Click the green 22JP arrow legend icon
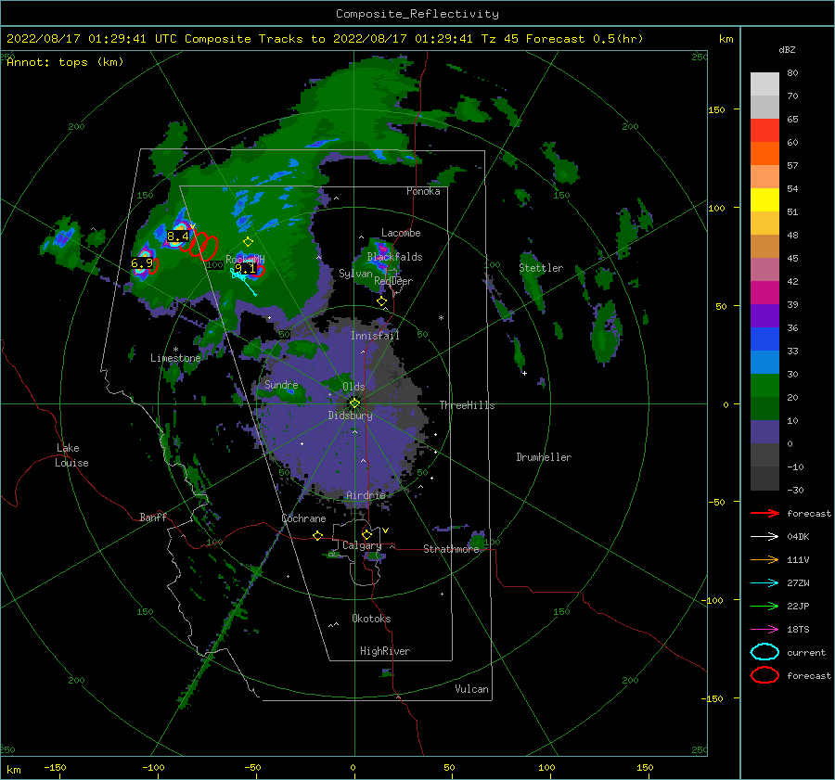 click(764, 606)
